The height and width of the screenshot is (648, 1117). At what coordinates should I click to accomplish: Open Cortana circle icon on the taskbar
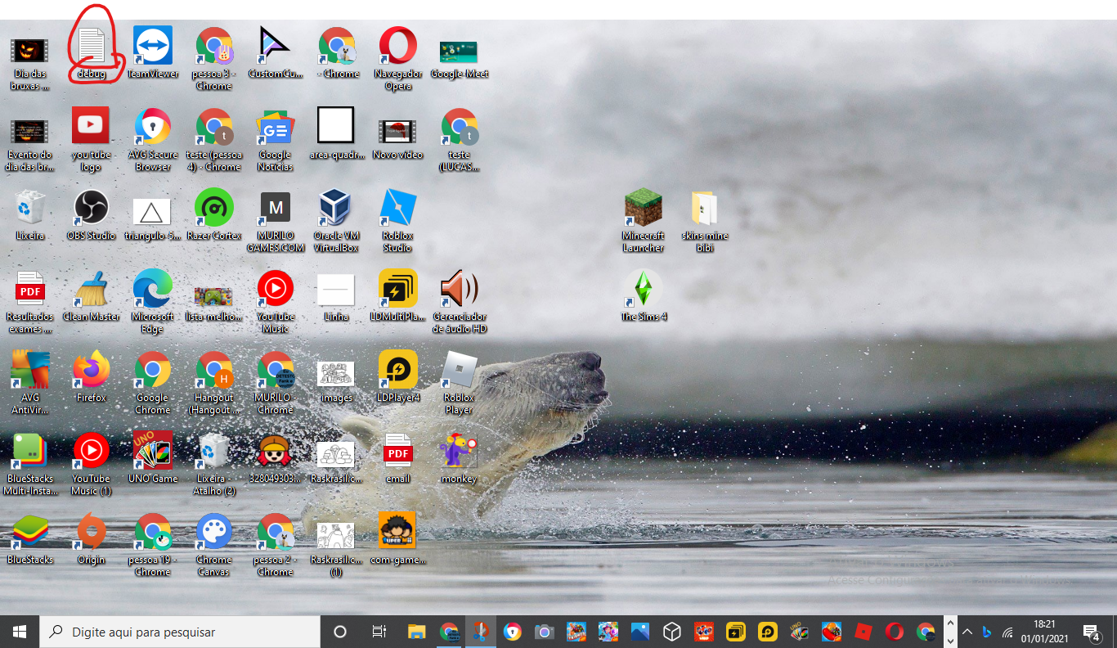click(340, 632)
